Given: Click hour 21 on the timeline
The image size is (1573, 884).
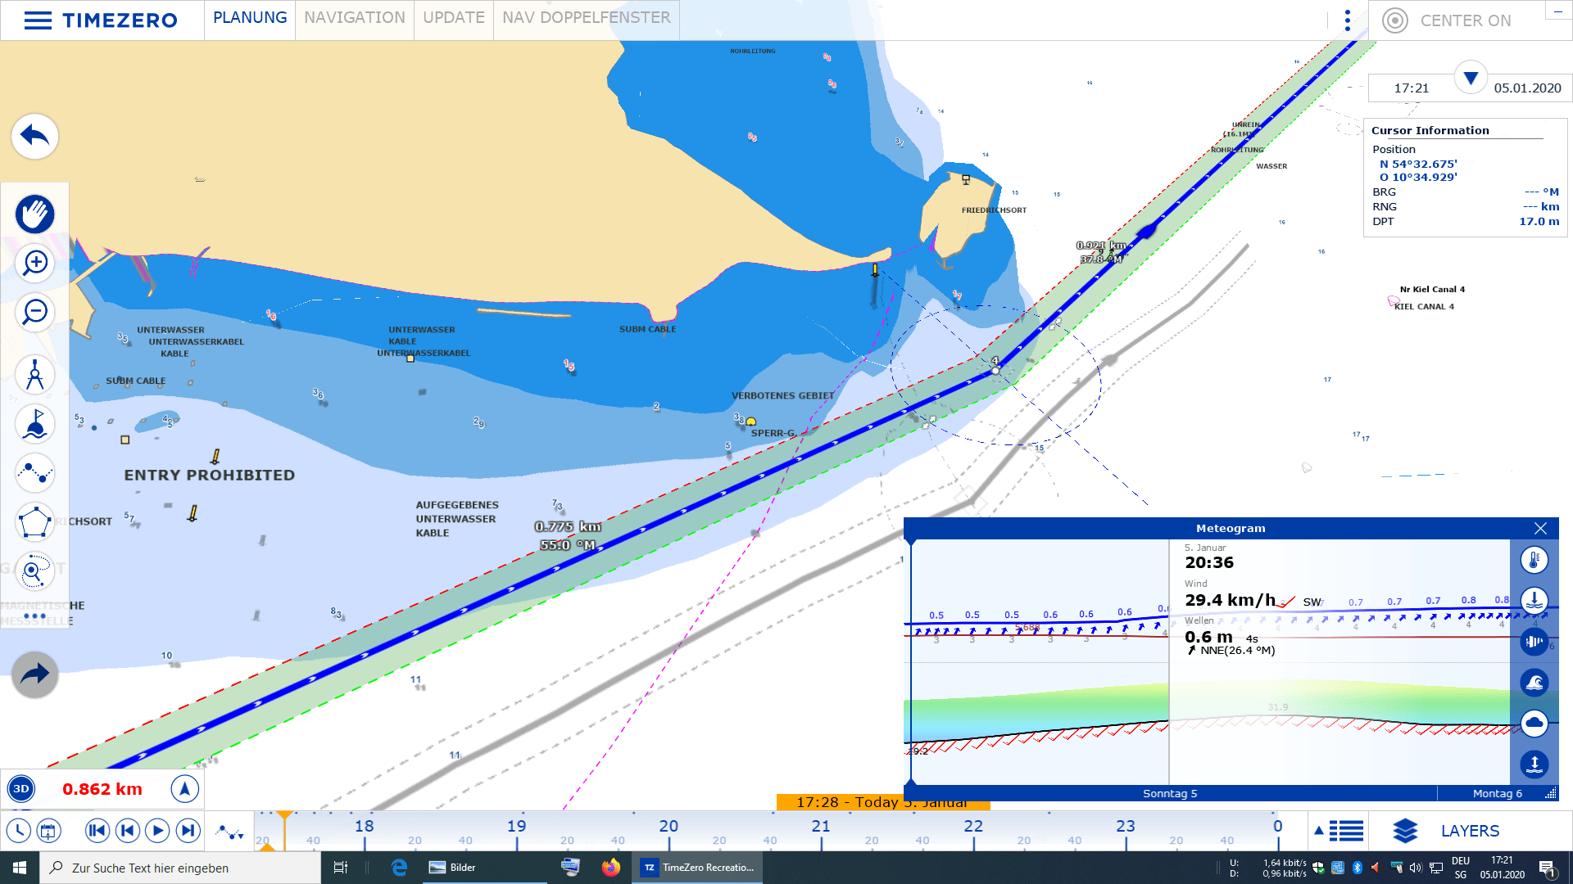Looking at the screenshot, I should (821, 828).
